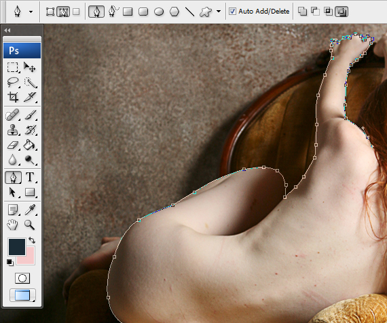Screen dimensions: 387x323
Task: Select the Lasso tool
Action: click(12, 82)
